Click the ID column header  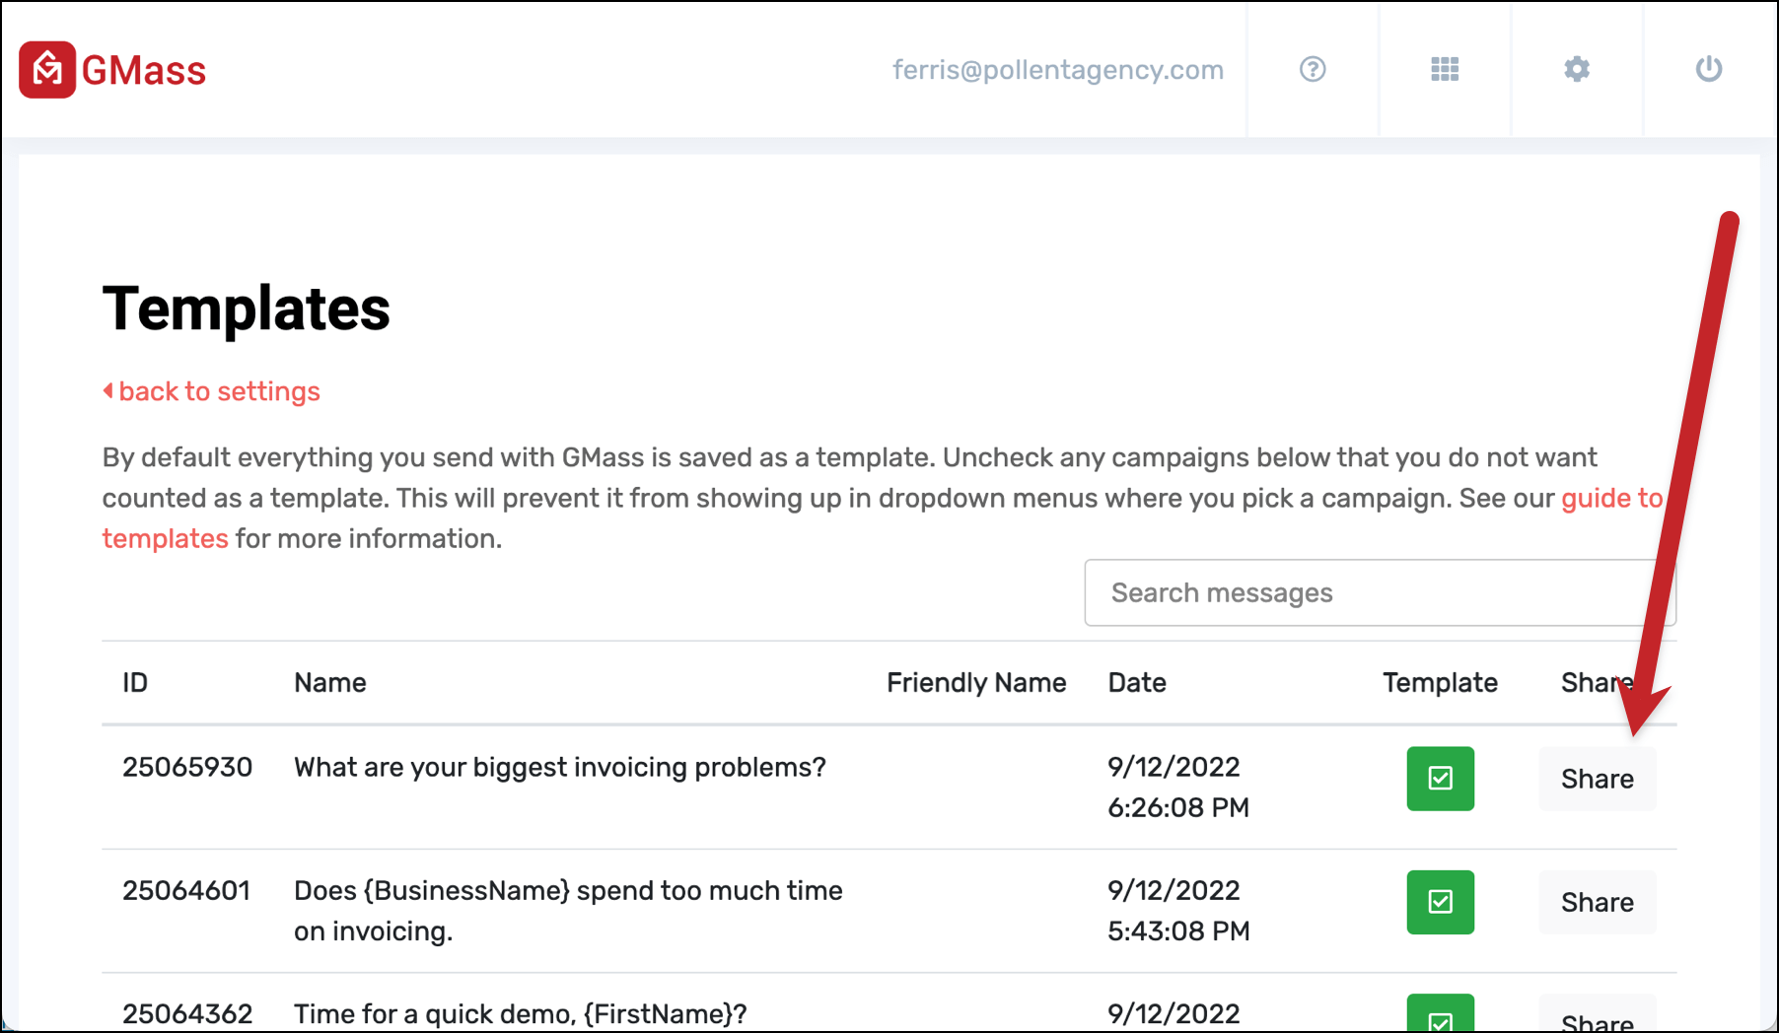(x=135, y=682)
